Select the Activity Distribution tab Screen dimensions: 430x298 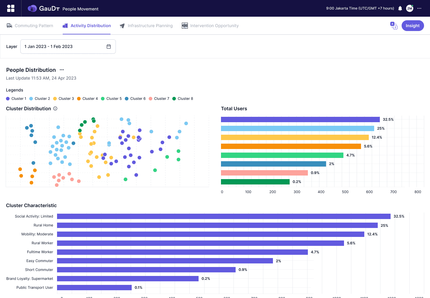point(87,26)
